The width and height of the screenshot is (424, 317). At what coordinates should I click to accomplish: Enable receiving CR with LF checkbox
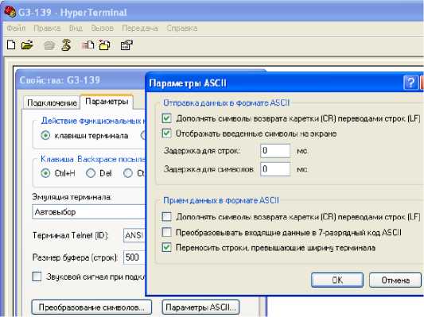pyautogui.click(x=166, y=217)
